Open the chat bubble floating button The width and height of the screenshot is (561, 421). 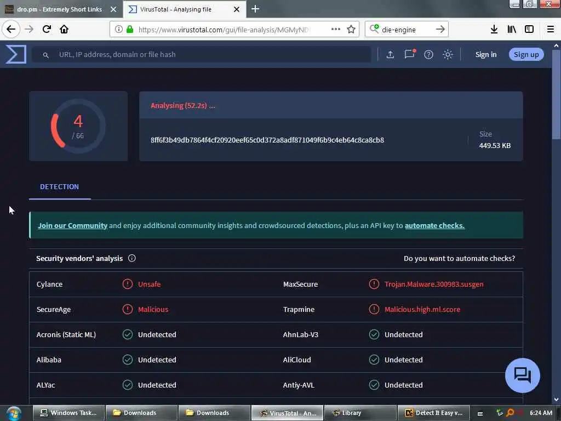coord(522,375)
